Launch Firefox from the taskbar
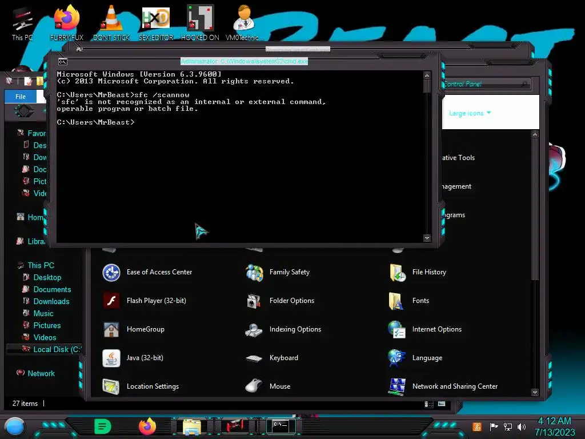Screen dimensions: 585x439 click(147, 426)
